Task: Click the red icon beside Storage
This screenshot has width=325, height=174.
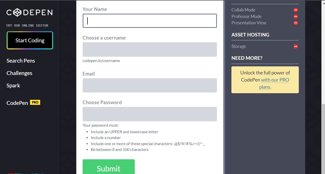Action: [296, 46]
